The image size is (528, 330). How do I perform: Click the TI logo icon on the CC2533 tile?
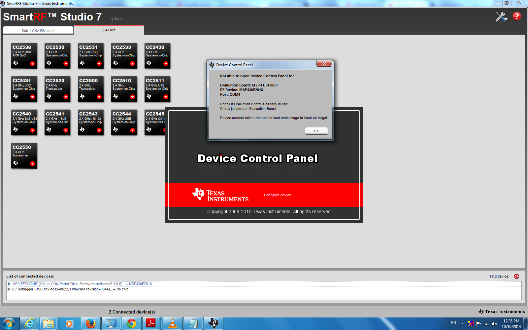[115, 63]
